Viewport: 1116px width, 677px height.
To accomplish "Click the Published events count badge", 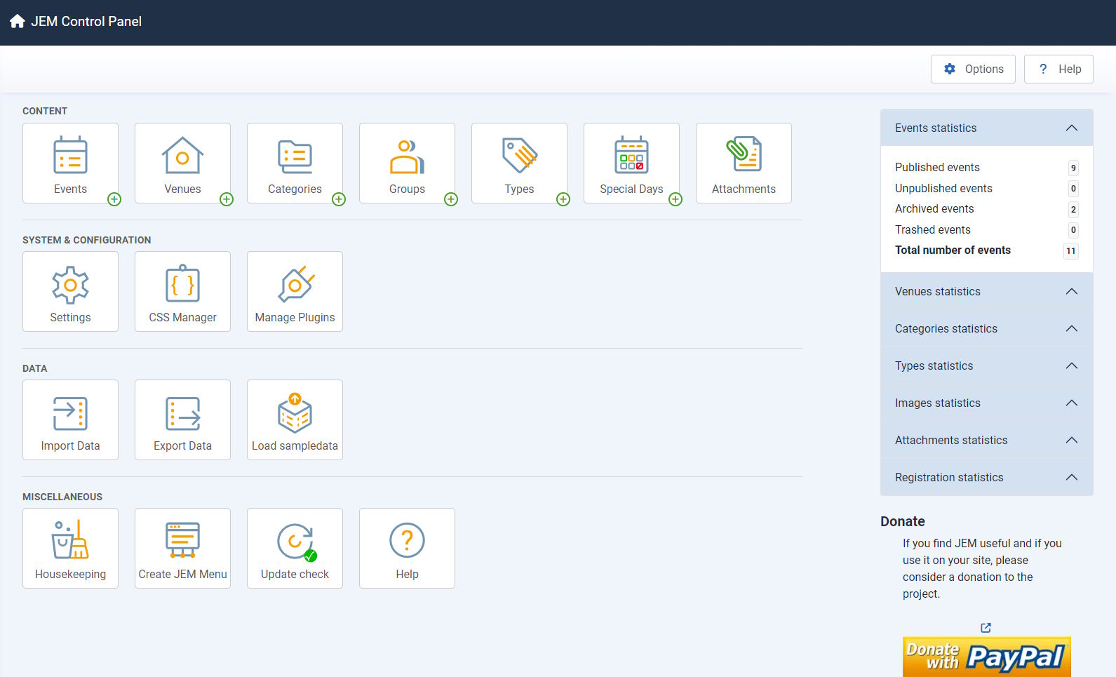I will pos(1073,168).
